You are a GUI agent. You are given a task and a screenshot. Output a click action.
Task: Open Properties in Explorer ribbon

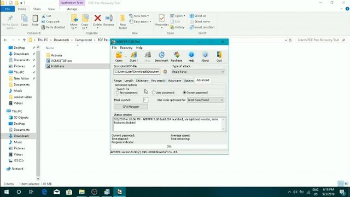[162, 21]
